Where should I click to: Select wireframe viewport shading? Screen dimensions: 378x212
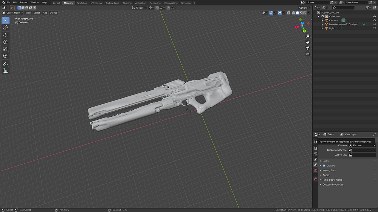293,13
